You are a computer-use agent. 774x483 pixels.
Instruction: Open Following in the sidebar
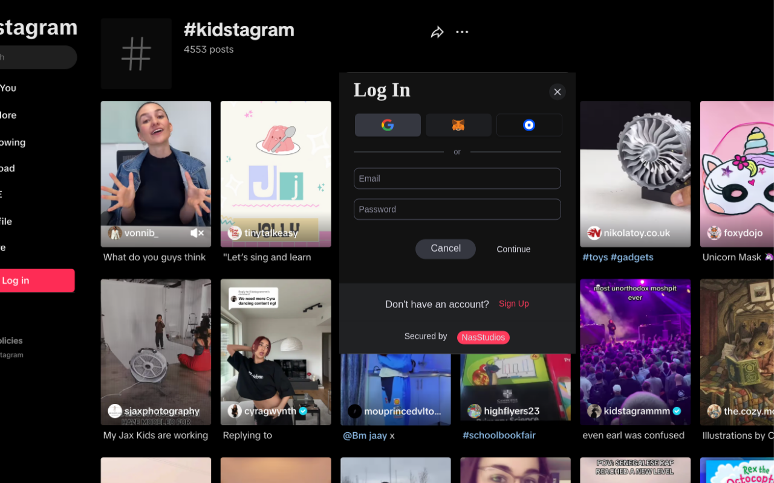coord(13,142)
